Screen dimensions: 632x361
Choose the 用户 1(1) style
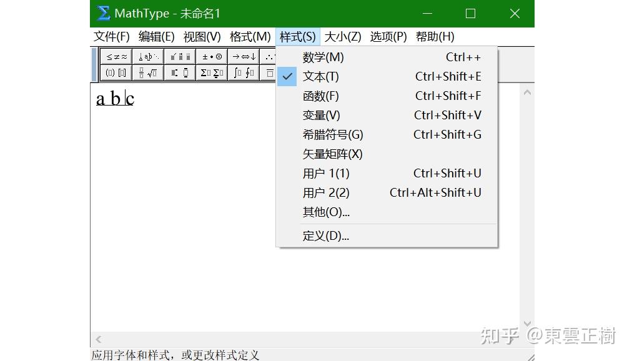pos(387,173)
